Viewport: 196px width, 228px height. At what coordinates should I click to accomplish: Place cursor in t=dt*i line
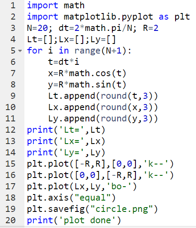[x=64, y=62]
